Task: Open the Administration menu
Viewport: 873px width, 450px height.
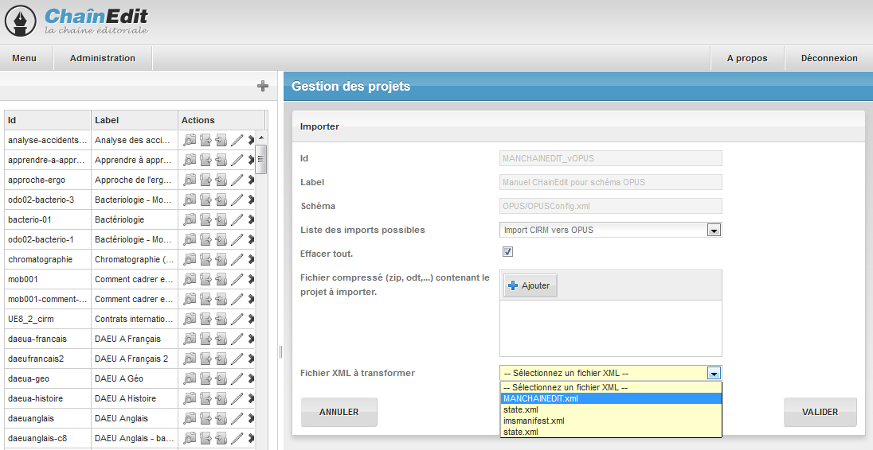Action: (x=103, y=58)
